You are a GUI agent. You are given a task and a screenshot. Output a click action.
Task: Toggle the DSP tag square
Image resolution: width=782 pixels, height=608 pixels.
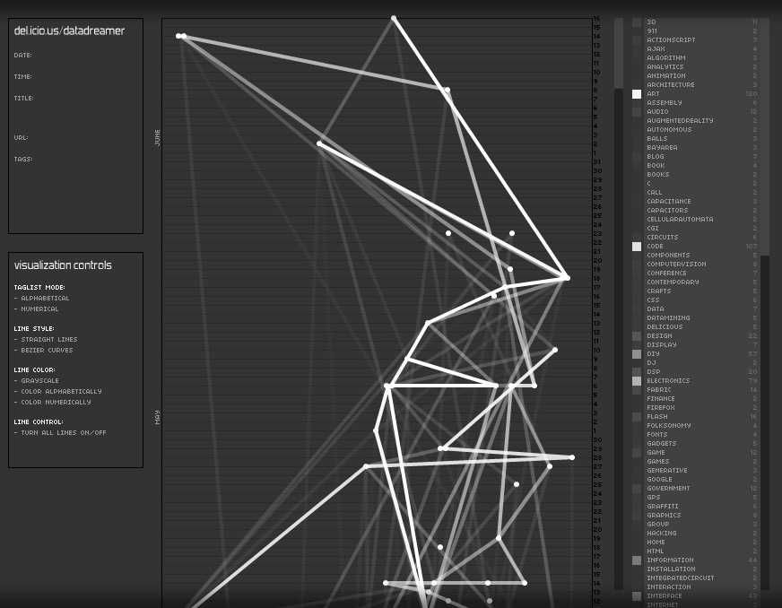click(637, 372)
